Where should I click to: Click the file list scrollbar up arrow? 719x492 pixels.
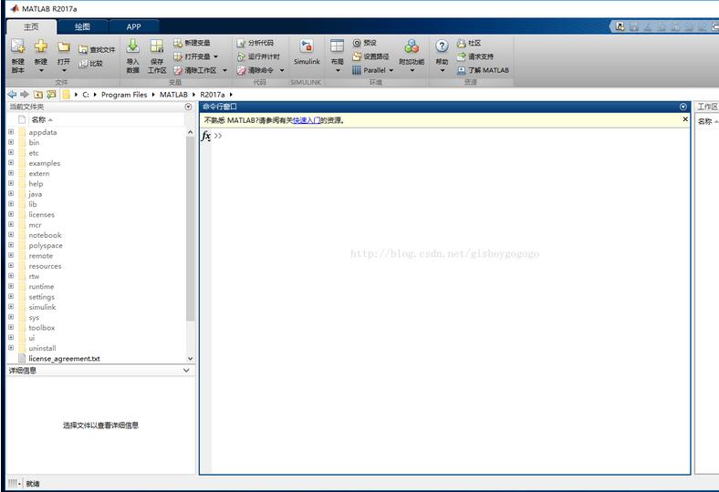(x=191, y=132)
